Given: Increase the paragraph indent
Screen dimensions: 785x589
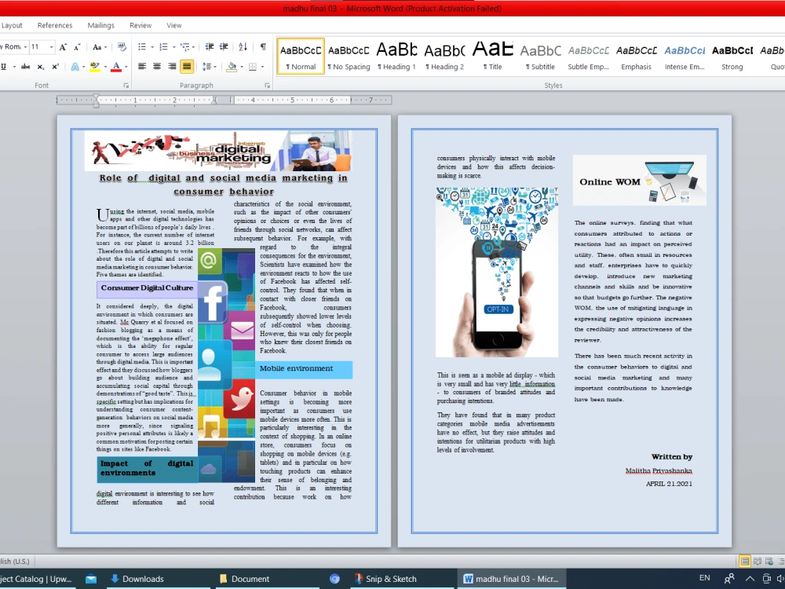Looking at the screenshot, I should pos(224,47).
